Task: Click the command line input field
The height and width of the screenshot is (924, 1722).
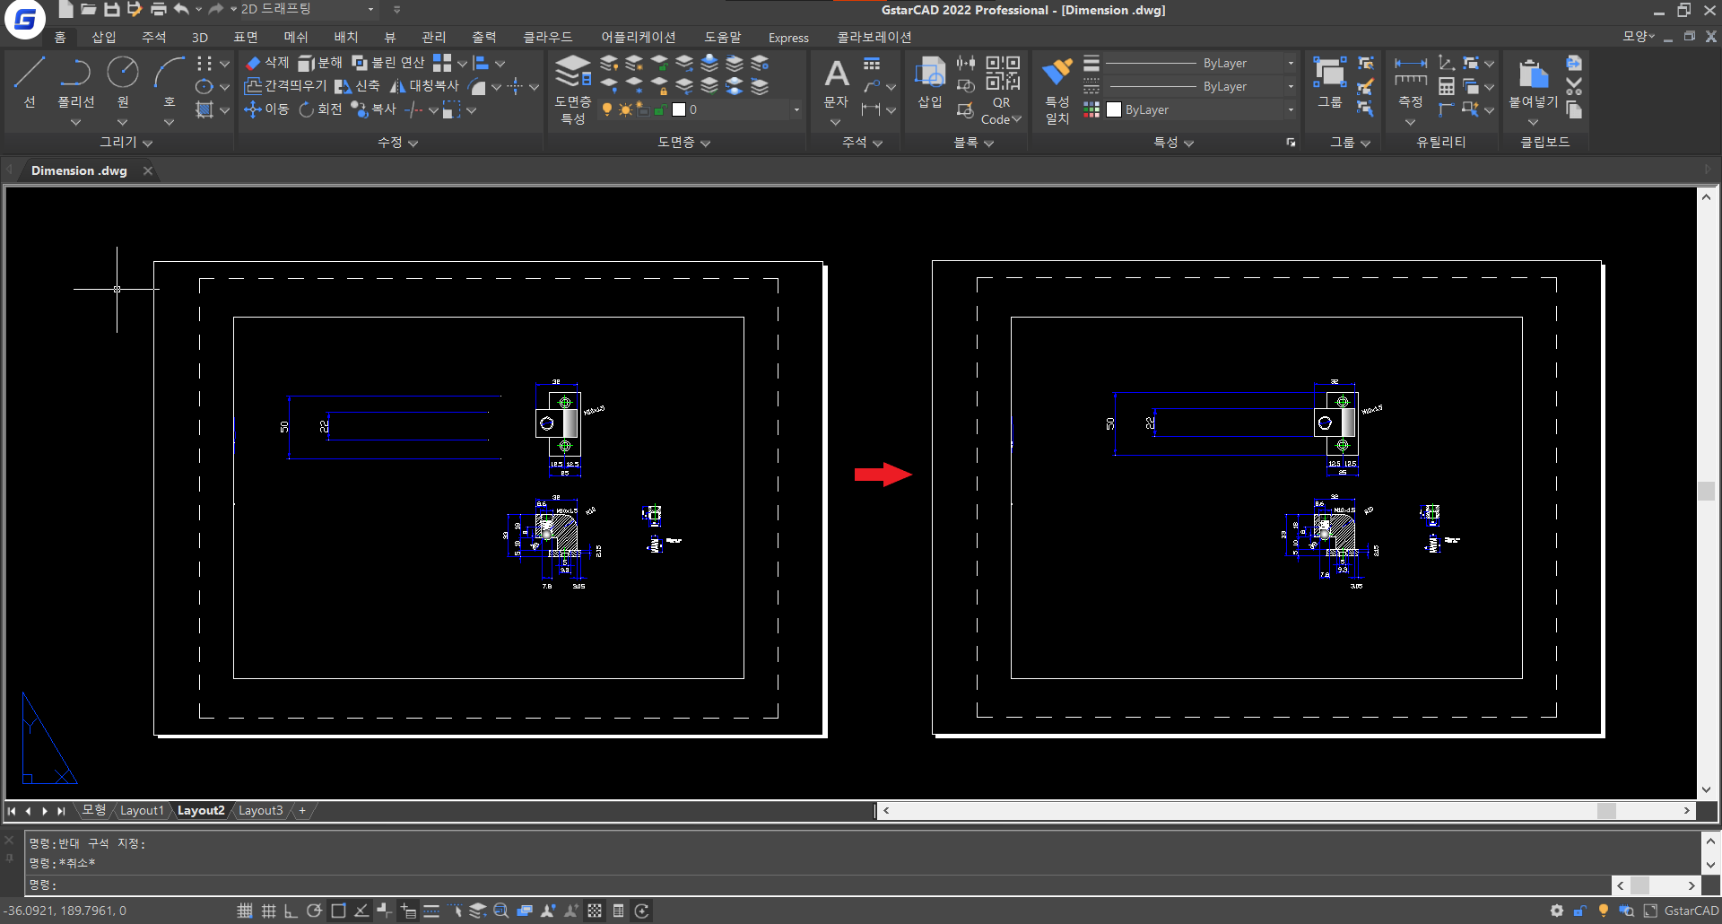Action: (x=816, y=885)
